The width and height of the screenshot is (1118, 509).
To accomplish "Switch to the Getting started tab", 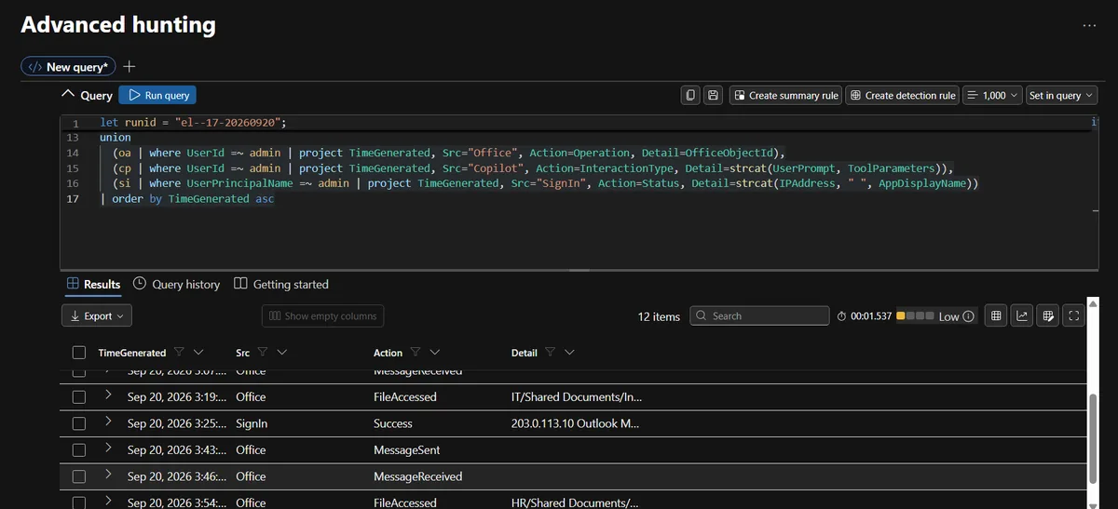I will [x=281, y=284].
